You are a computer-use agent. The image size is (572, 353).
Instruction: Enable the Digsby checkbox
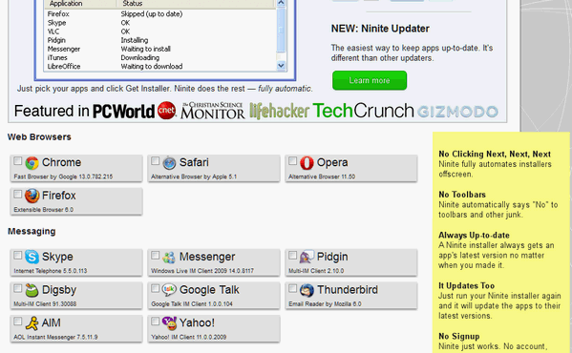click(x=17, y=288)
